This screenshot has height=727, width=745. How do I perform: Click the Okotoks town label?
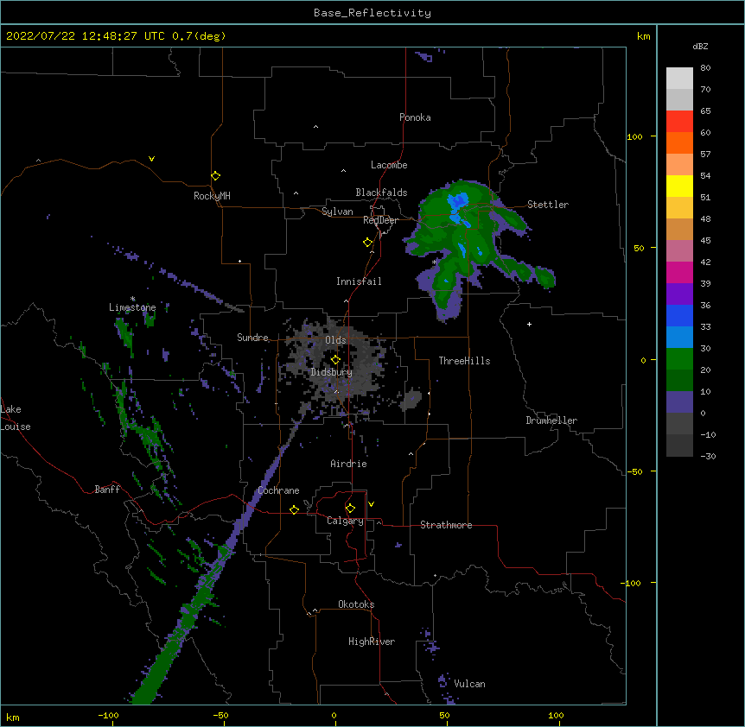pos(356,604)
